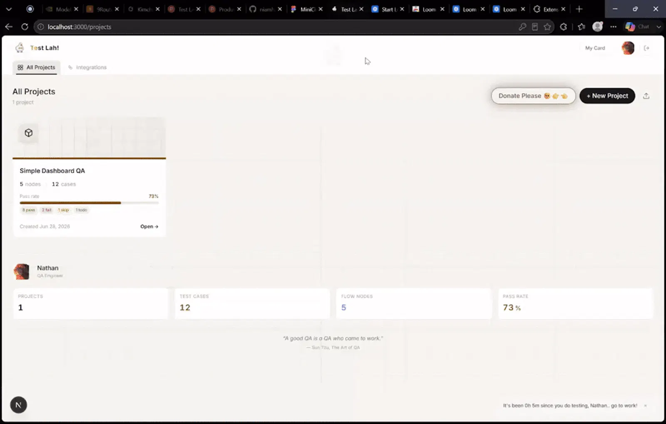
Task: Click the Nathan name label
Action: click(x=48, y=268)
